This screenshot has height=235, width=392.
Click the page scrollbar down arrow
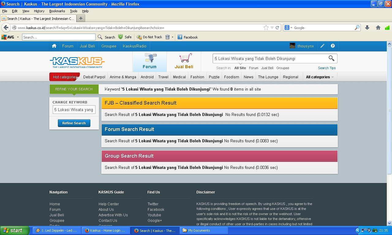[389, 223]
